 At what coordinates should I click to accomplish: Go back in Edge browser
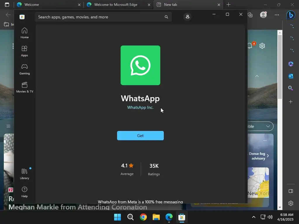pyautogui.click(x=8, y=15)
